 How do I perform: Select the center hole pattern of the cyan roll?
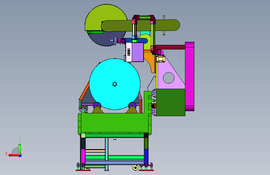[x=115, y=84]
